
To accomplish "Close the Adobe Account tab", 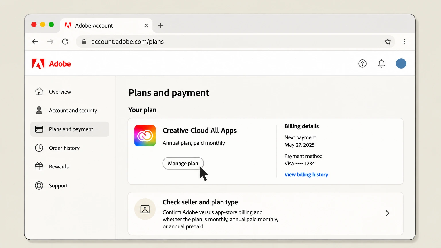I will (x=146, y=26).
